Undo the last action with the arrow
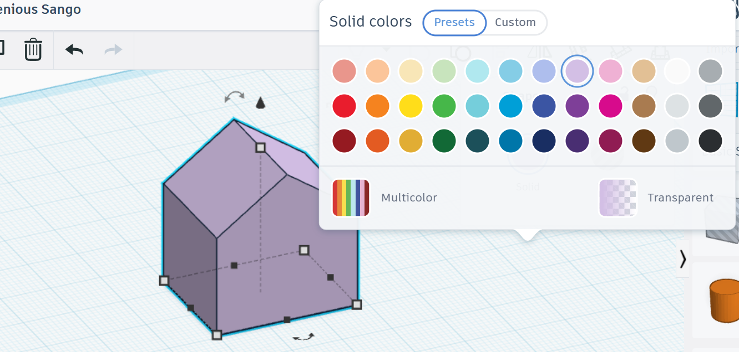 tap(74, 50)
